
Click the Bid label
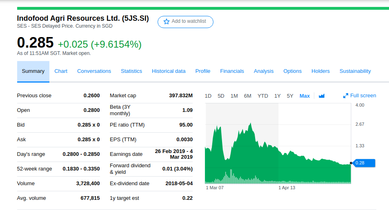pos(21,125)
